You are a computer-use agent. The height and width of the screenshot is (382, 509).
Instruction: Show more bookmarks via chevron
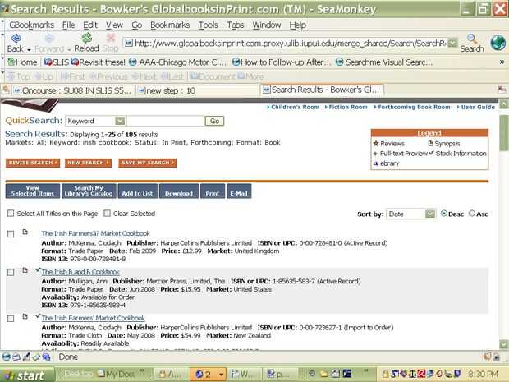pyautogui.click(x=502, y=62)
